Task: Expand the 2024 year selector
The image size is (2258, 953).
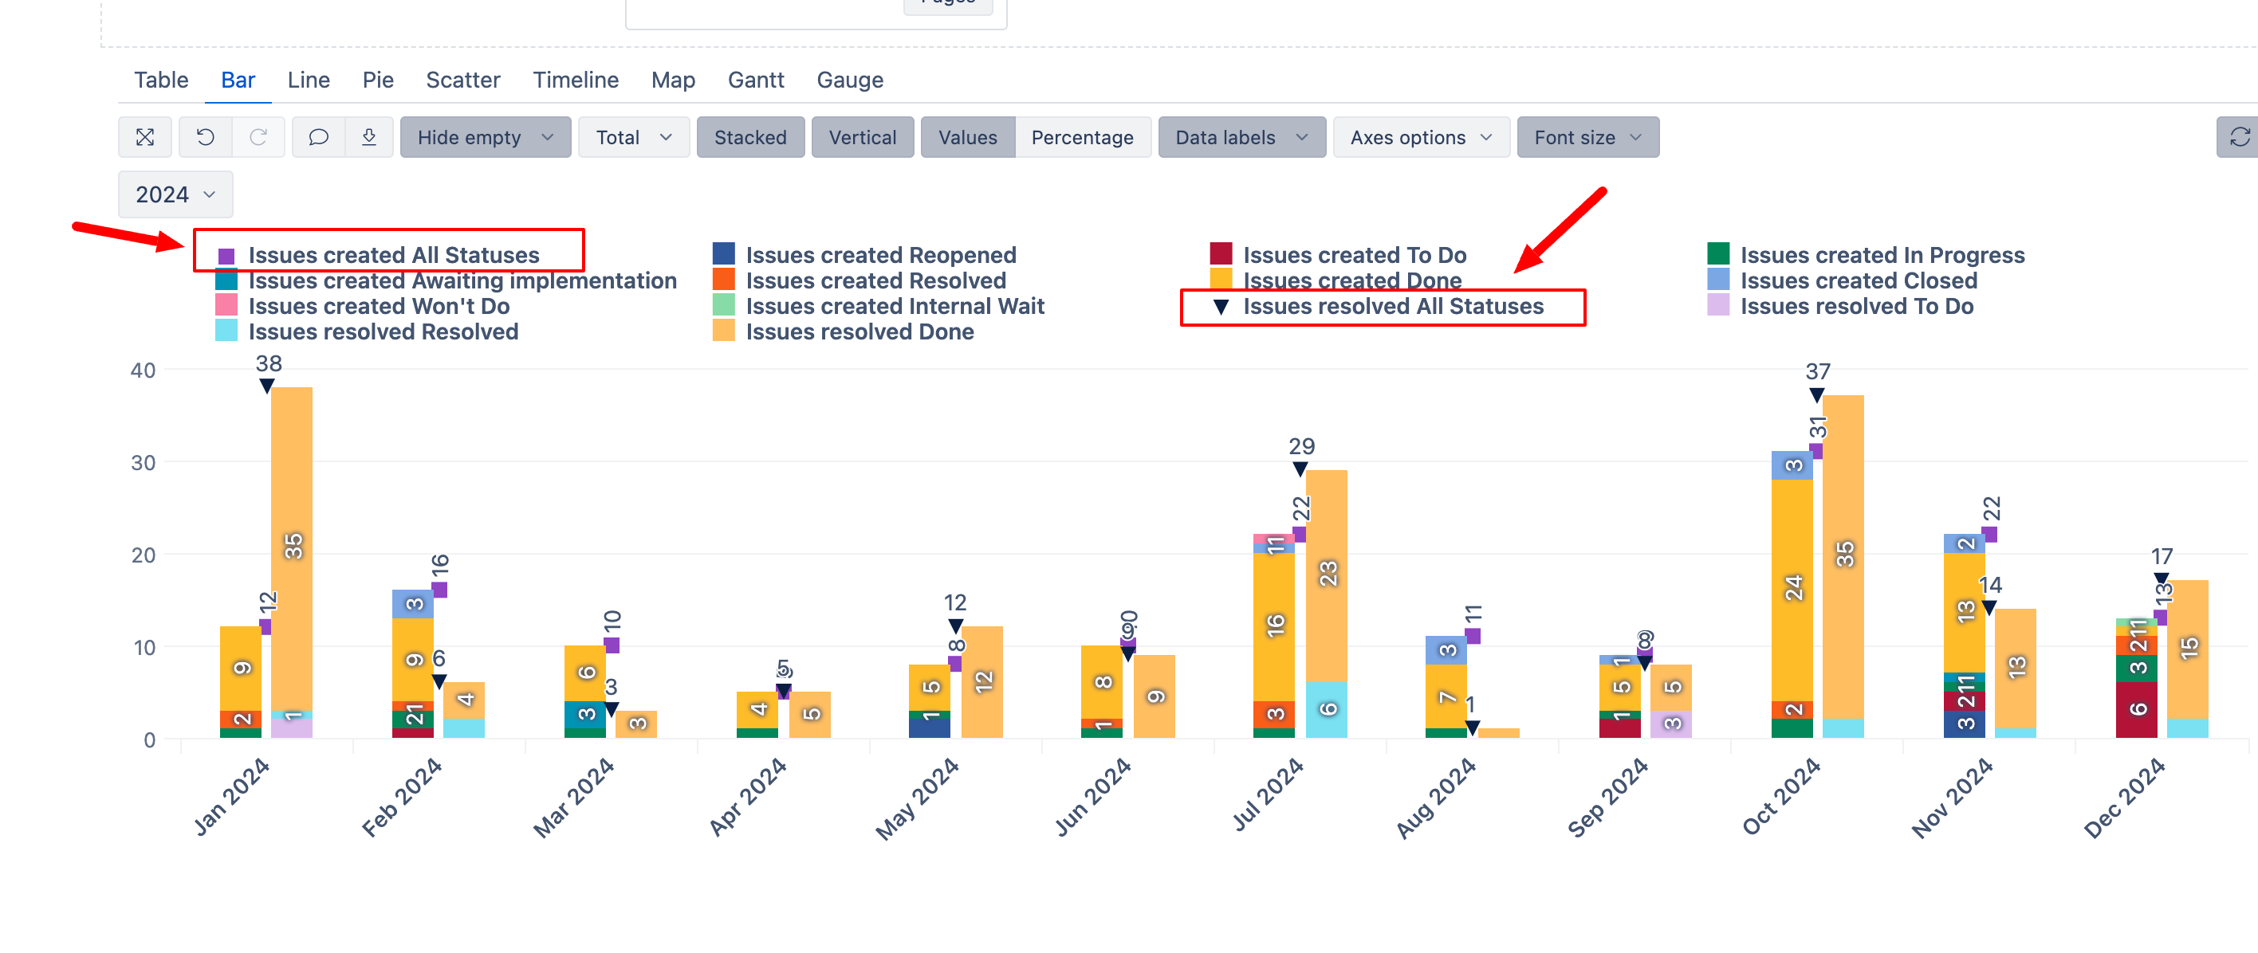Action: click(x=175, y=194)
